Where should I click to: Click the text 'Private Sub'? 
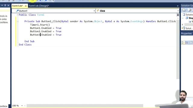(32, 21)
